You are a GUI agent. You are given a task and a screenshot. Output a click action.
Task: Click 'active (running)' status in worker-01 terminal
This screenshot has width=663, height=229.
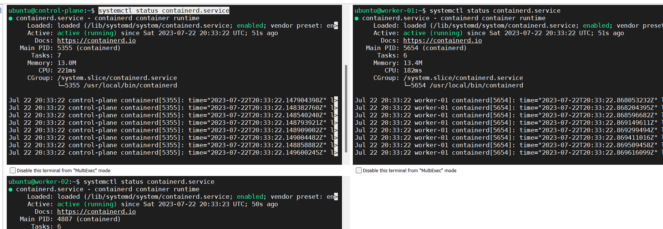[x=433, y=33]
